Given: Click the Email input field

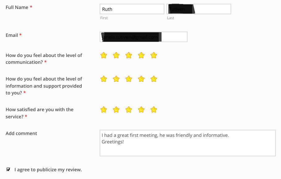Looking at the screenshot, I should tap(144, 37).
